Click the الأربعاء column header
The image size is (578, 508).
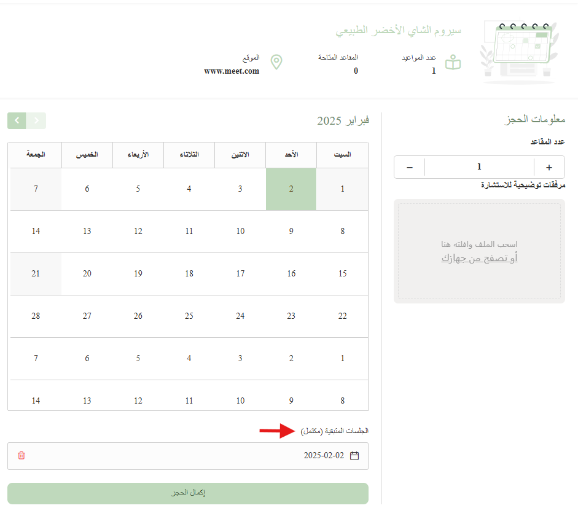[x=138, y=155]
